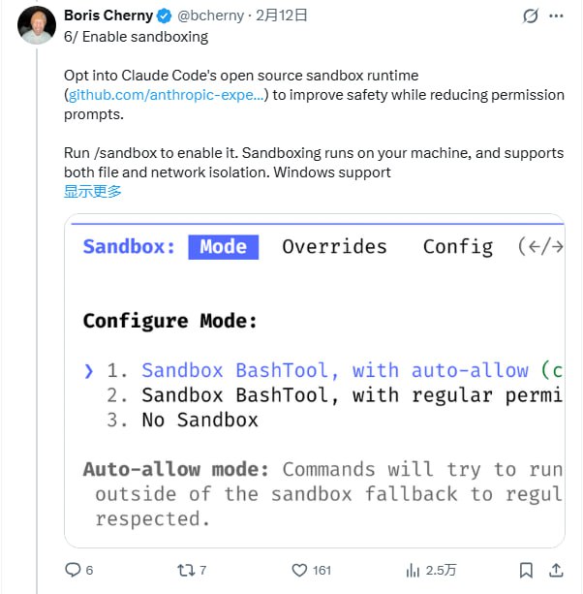Open the three-dot more options menu
The width and height of the screenshot is (583, 594).
coord(556,16)
